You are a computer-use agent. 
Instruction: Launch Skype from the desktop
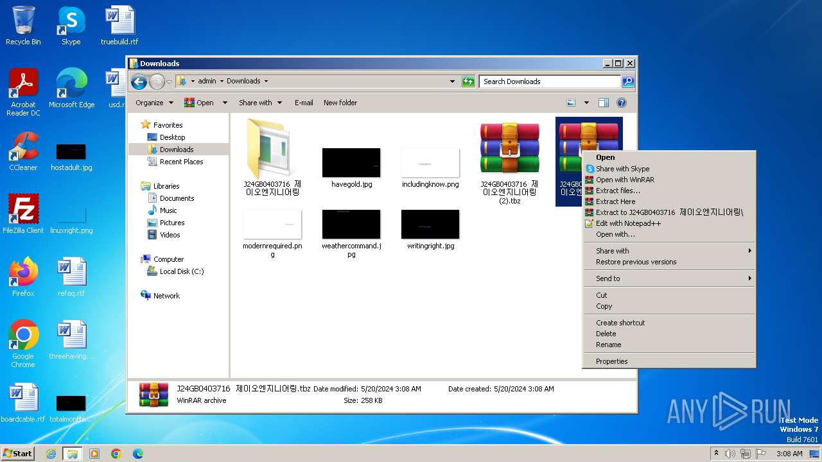click(71, 26)
